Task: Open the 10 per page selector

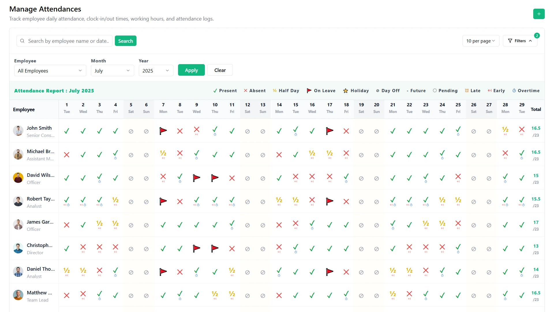Action: pos(481,41)
